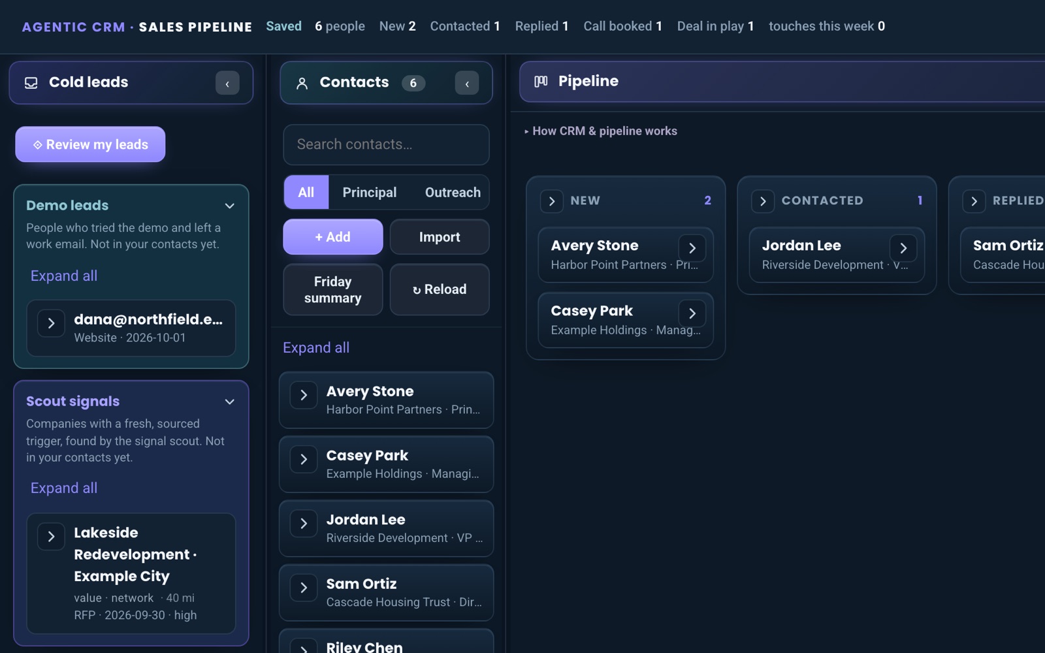Click the Replied 1 header stat
The image size is (1045, 653).
pos(541,26)
